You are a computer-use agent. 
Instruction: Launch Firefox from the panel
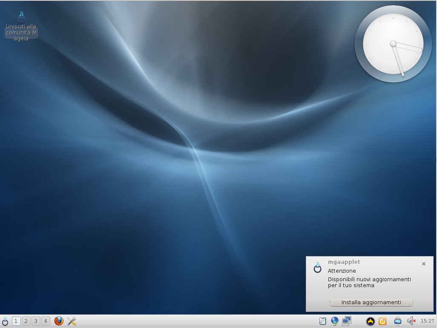click(59, 321)
